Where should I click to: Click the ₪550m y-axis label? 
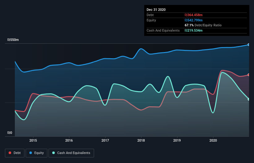coord(13,40)
